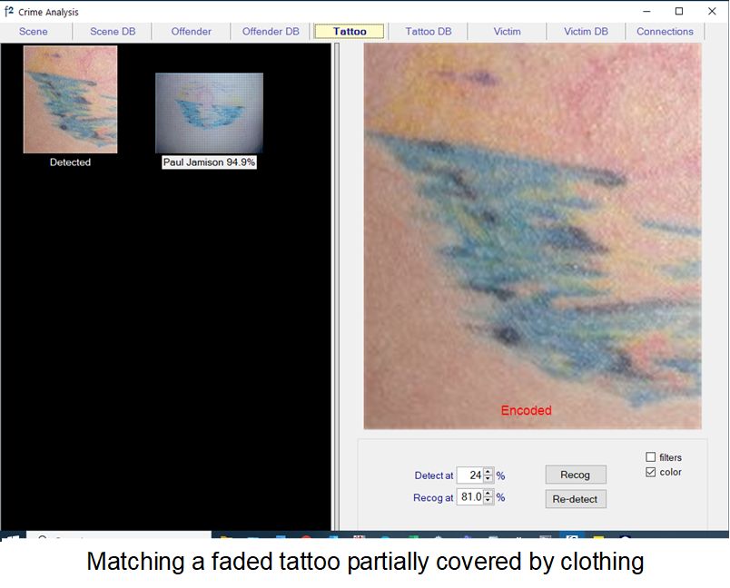730x588 pixels.
Task: Enable the filters checkbox
Action: click(x=650, y=457)
